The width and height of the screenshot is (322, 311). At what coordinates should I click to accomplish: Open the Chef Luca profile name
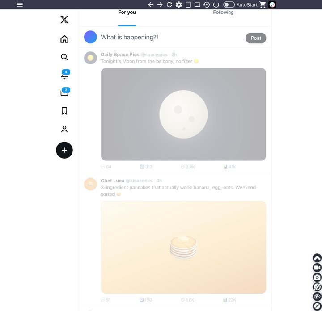113,181
